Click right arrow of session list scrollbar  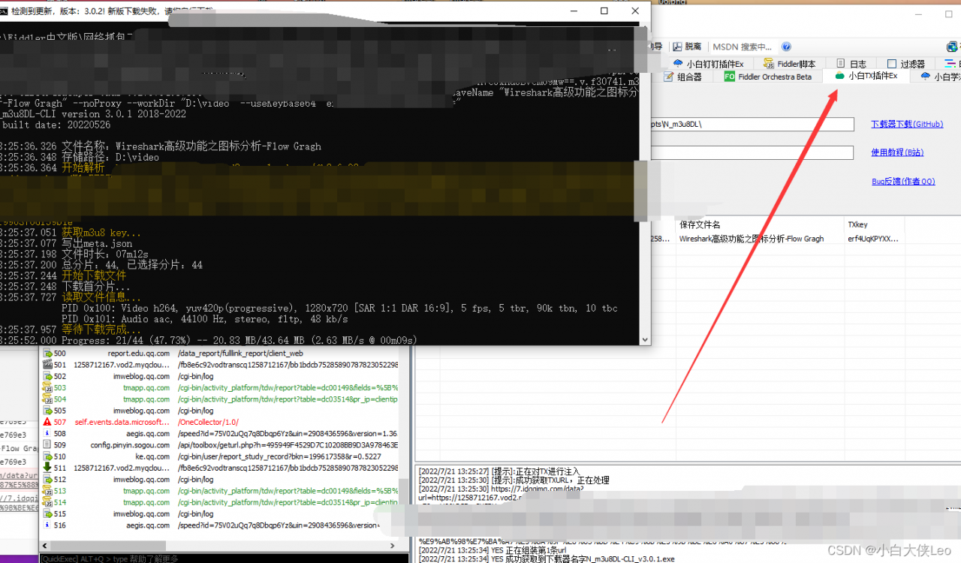coord(393,546)
